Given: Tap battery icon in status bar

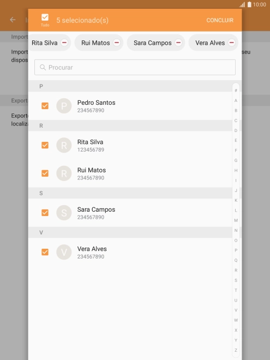Looking at the screenshot, I should [249, 4].
